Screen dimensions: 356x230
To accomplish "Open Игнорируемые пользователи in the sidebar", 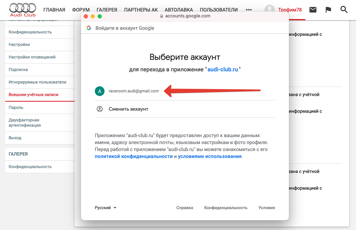I will [x=40, y=82].
